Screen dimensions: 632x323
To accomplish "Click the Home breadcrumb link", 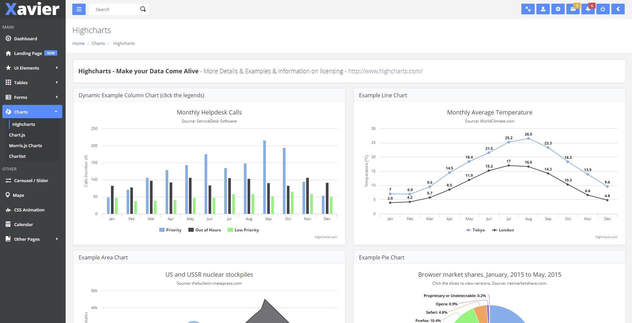I will point(78,44).
